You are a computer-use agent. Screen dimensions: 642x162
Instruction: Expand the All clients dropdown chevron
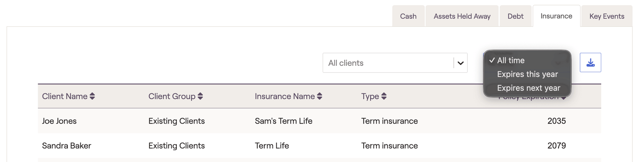click(460, 63)
